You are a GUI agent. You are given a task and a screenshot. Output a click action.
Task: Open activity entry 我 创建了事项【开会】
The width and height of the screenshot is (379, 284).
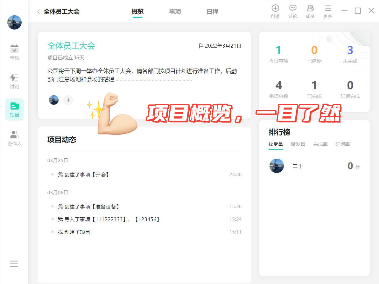tap(83, 175)
